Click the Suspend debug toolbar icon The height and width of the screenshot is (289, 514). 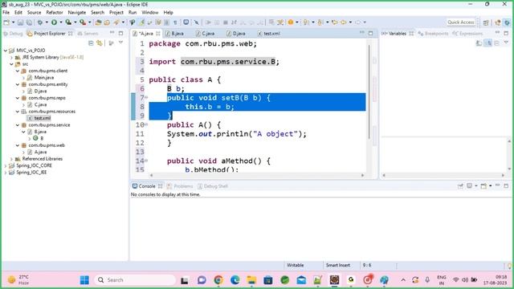[x=217, y=22]
